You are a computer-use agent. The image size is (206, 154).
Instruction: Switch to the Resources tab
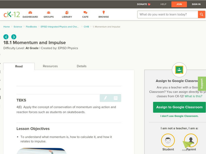coord(50,66)
